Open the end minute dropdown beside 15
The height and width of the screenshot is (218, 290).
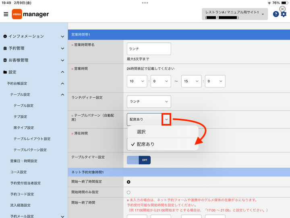(215, 81)
